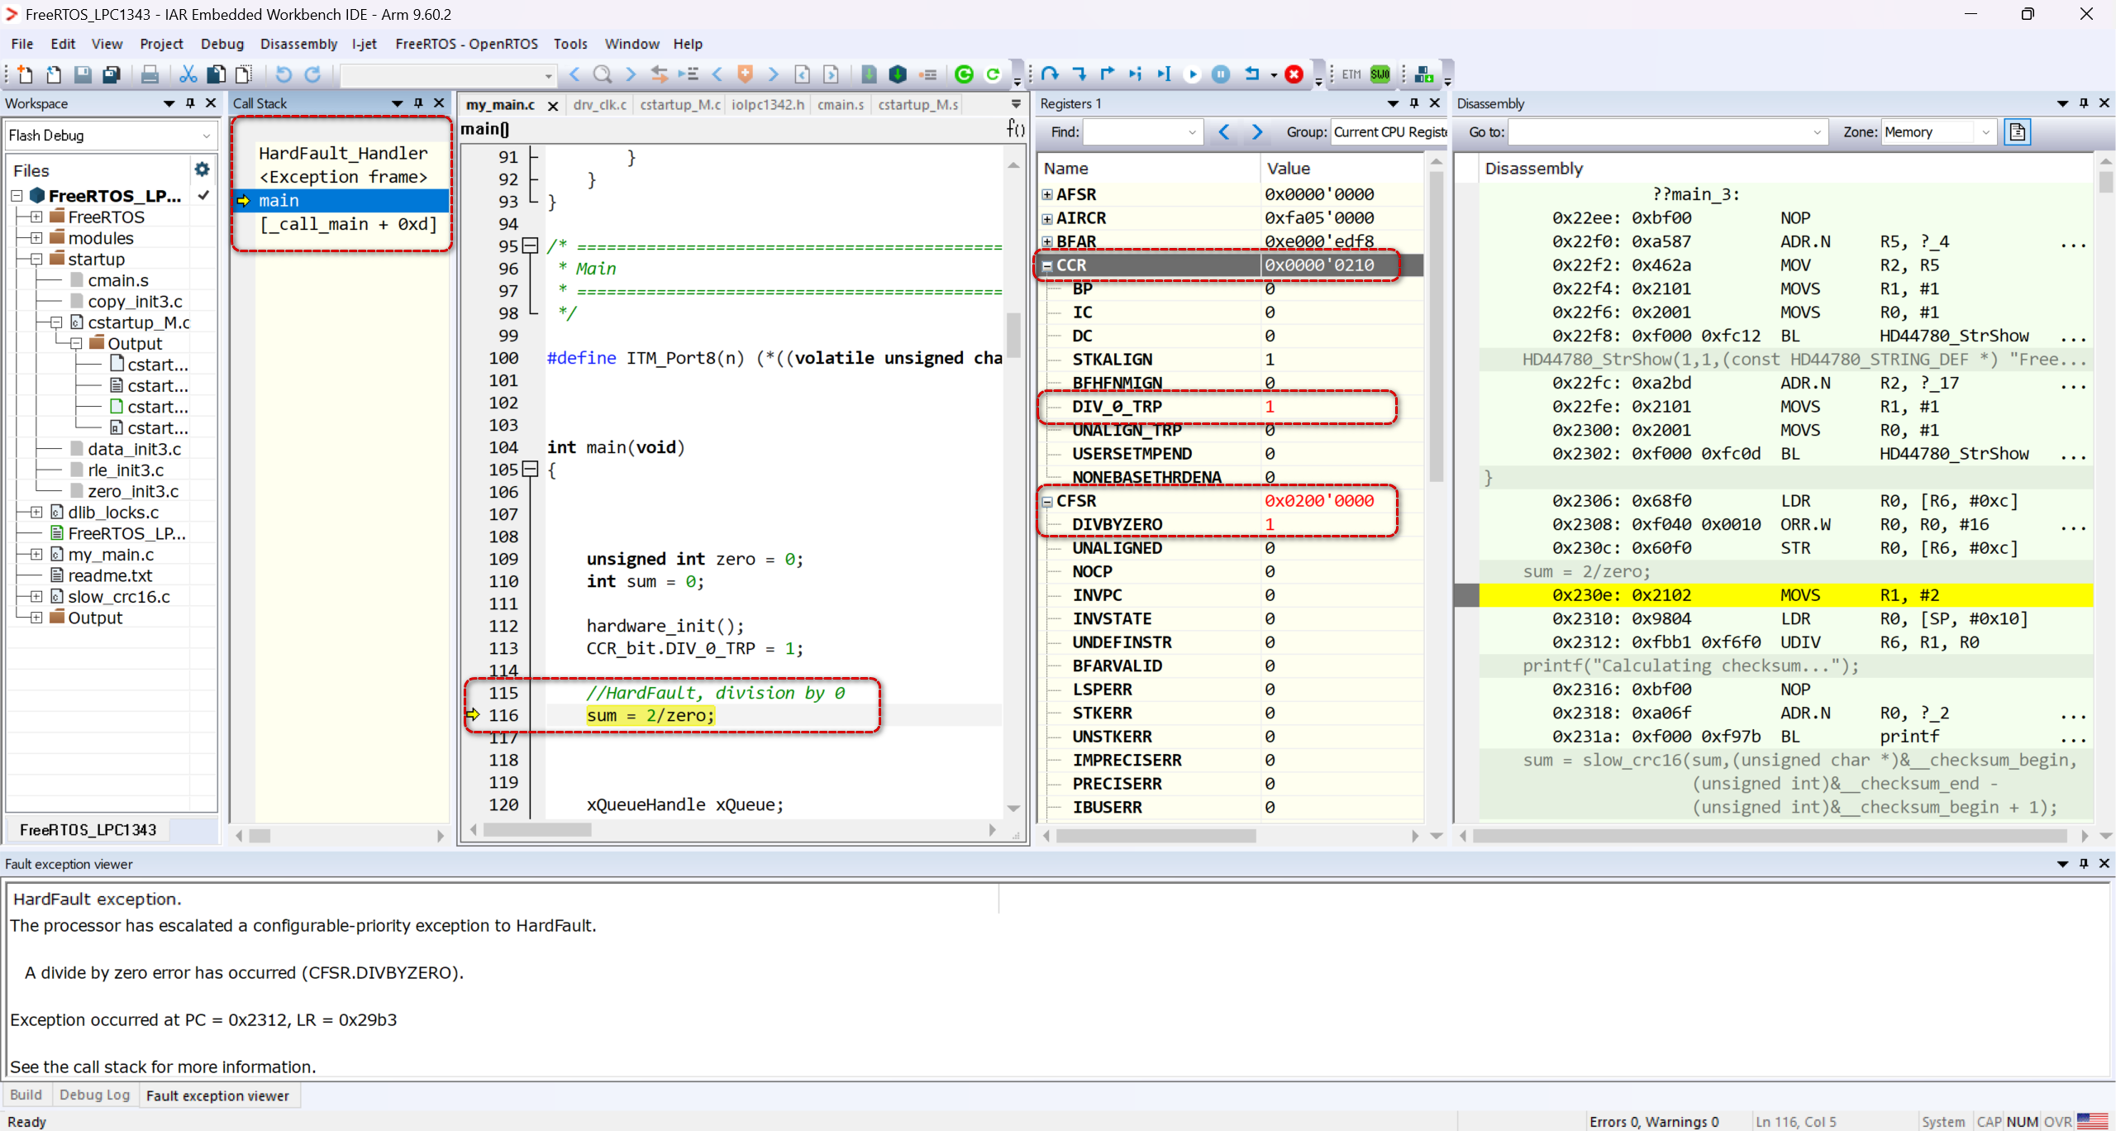Viewport: 2116px width, 1131px height.
Task: Open the Flash Debug configuration dropdown
Action: tap(206, 135)
